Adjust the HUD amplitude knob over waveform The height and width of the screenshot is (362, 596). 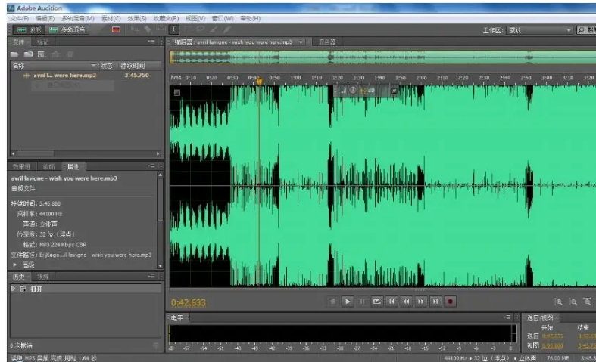pyautogui.click(x=353, y=90)
